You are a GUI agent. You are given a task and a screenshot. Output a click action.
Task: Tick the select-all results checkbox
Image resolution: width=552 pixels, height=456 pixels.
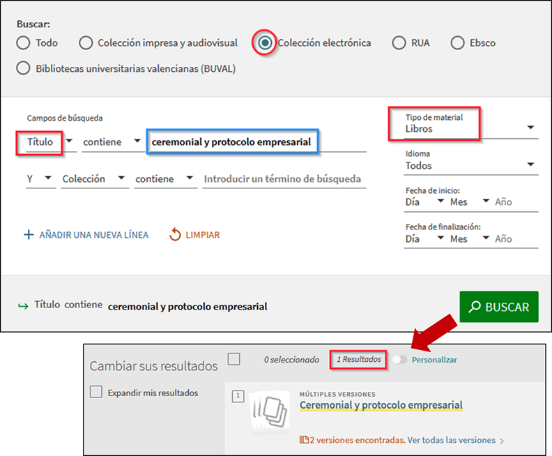click(x=234, y=359)
